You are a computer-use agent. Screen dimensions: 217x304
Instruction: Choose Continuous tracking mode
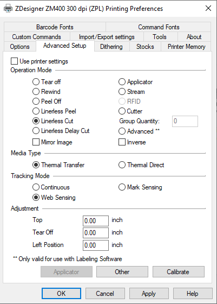tap(36, 187)
